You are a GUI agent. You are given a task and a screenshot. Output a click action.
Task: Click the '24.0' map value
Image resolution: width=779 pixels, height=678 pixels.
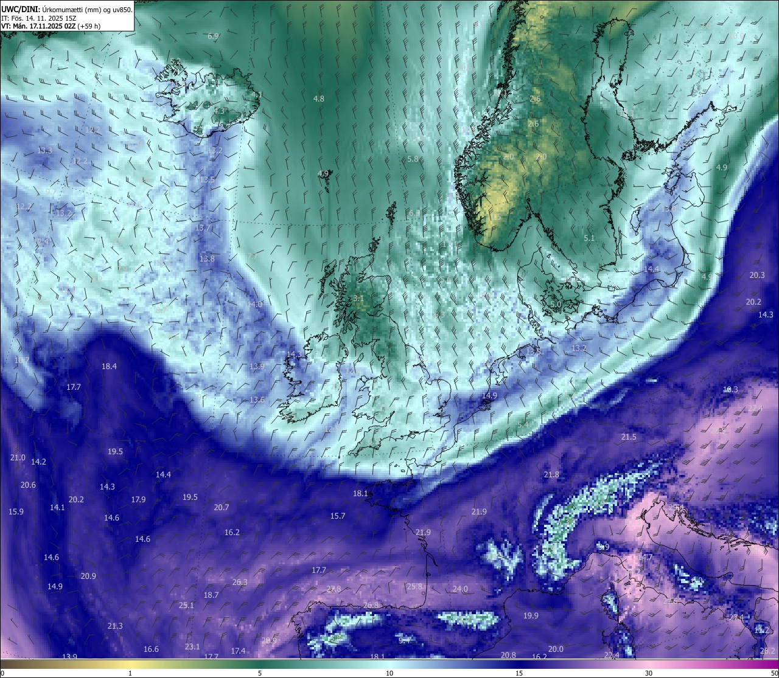point(460,589)
